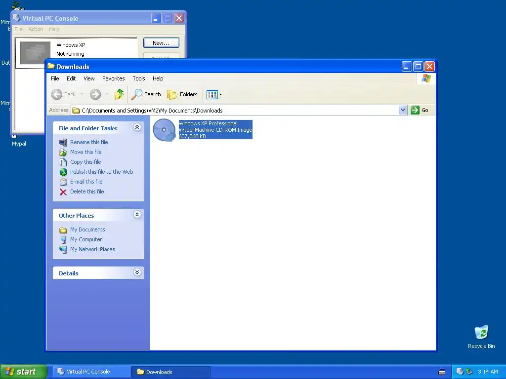Image resolution: width=506 pixels, height=379 pixels.
Task: Click the My Network Places icon
Action: click(x=63, y=249)
